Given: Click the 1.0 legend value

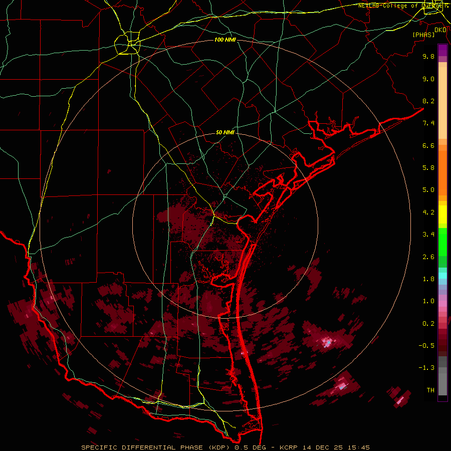Looking at the screenshot, I should (428, 301).
